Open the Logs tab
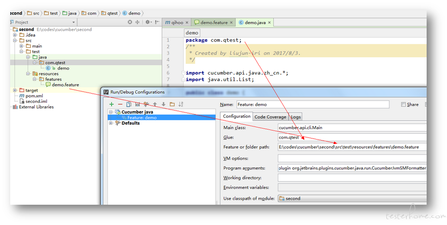Viewport: 447px width, 225px height. pyautogui.click(x=296, y=117)
